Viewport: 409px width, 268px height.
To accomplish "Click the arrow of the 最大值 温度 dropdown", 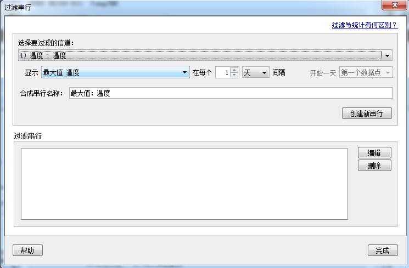I will tap(186, 72).
